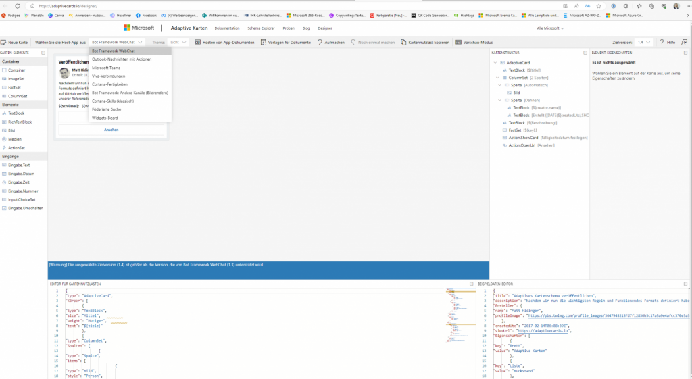Open Vorlagen für Dokumente
This screenshot has height=379, width=692.
286,43
